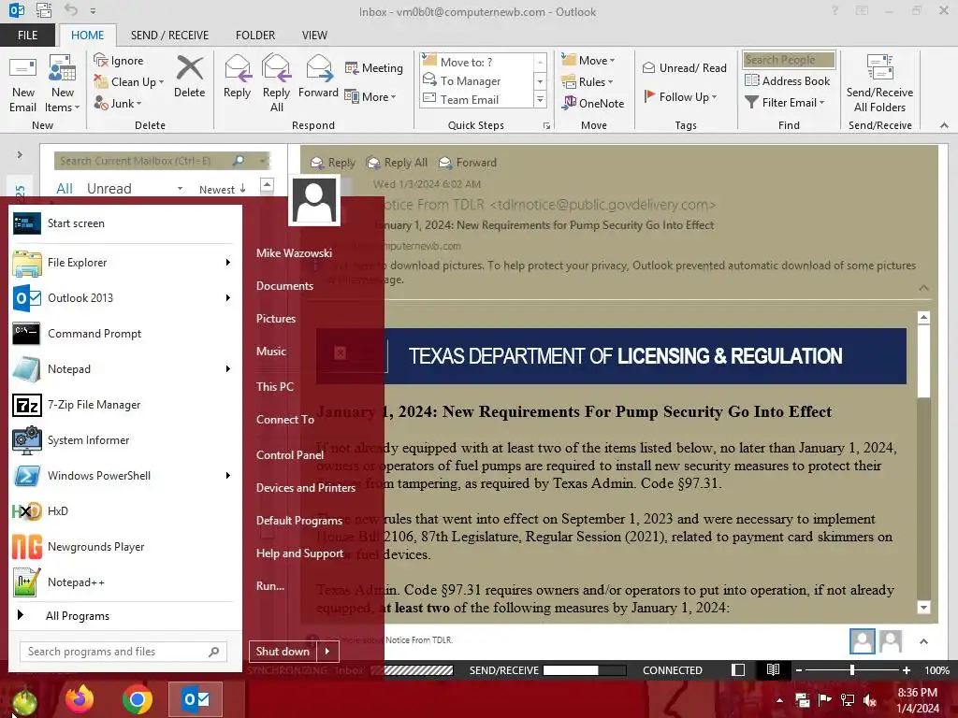Open the FILE tab
This screenshot has width=958, height=718.
(27, 35)
